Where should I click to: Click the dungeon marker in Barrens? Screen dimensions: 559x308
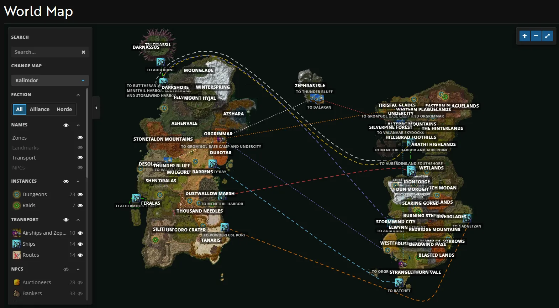(x=195, y=162)
